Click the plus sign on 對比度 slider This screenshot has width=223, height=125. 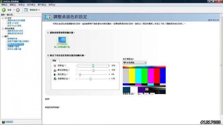point(109,75)
